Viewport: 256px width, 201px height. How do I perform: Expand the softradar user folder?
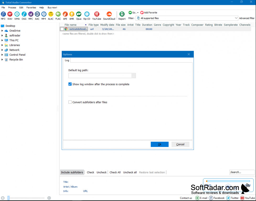click(x=2, y=36)
